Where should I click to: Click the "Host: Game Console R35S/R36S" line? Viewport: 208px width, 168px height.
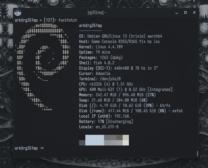119,41
